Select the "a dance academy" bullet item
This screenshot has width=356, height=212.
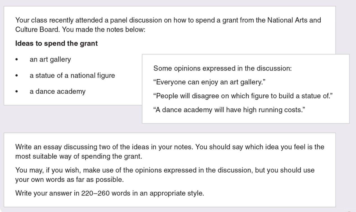coord(58,91)
